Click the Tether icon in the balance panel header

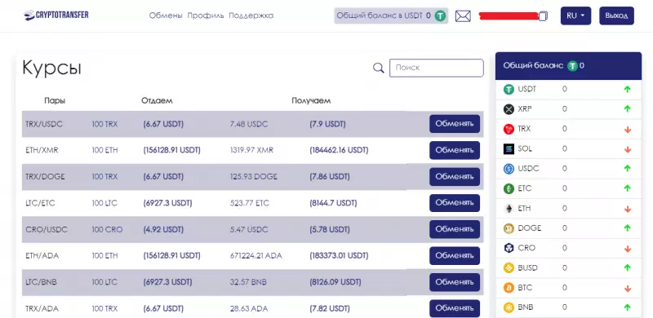(573, 66)
